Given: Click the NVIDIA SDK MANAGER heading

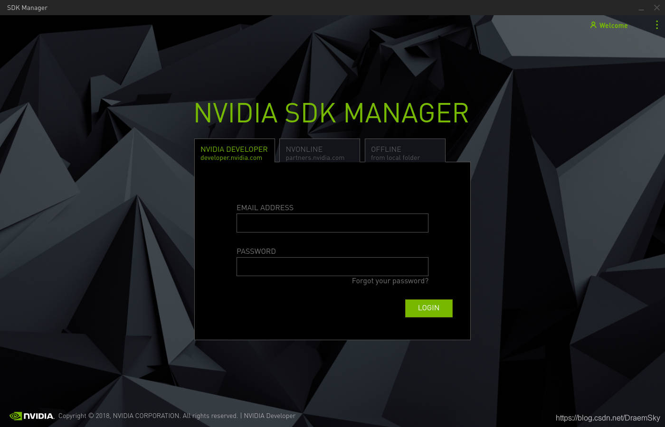Looking at the screenshot, I should (332, 113).
